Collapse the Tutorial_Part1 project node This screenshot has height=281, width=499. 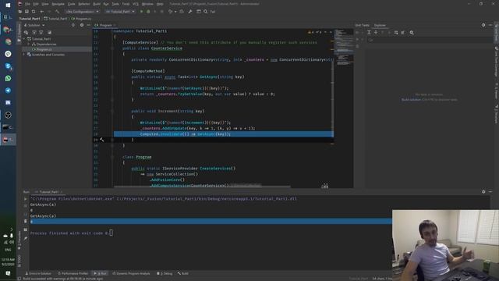(x=24, y=39)
